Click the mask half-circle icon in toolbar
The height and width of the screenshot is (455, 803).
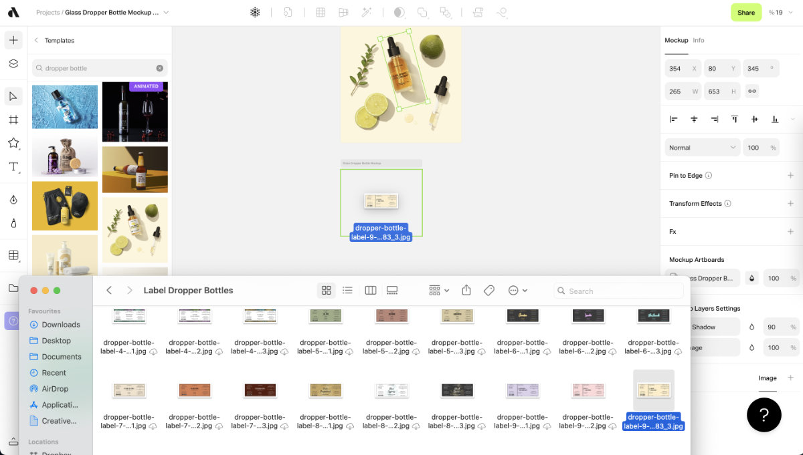399,12
